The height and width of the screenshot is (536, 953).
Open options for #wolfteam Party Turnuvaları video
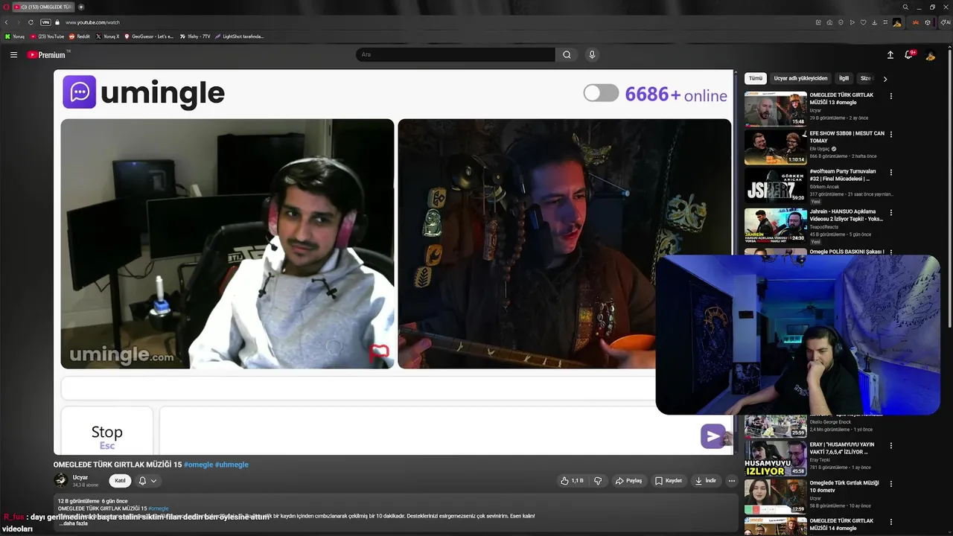(890, 172)
